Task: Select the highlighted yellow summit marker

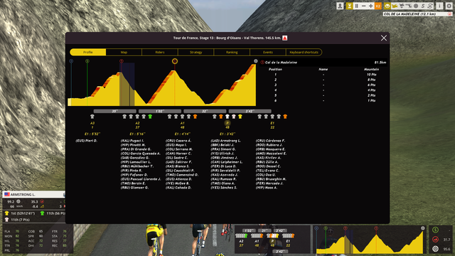Action: coord(175,61)
